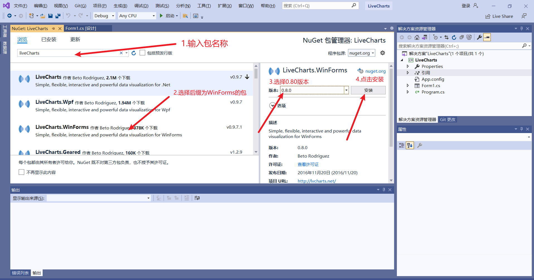Select App.config in Solution Explorer
Screen dimensions: 534x280
[x=433, y=79]
